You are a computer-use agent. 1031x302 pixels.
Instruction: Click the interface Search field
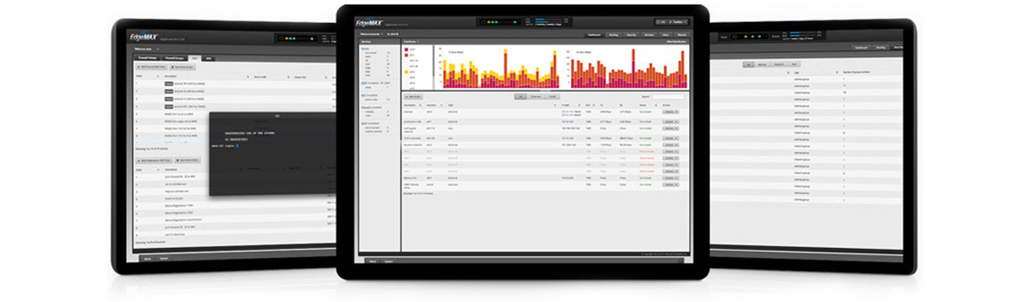(x=668, y=97)
